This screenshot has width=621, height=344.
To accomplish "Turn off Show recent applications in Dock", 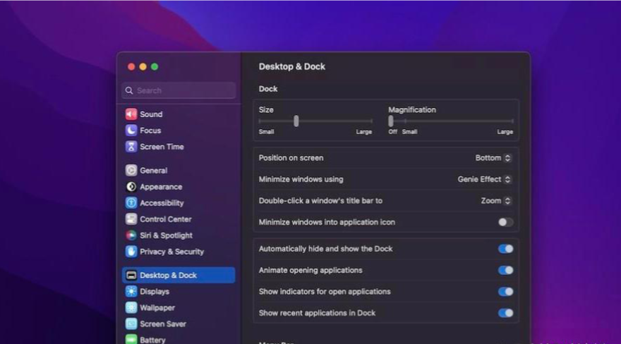I will point(505,313).
